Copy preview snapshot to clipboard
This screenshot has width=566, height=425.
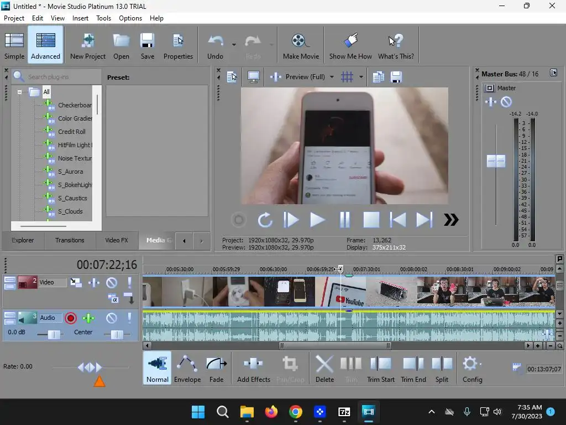pyautogui.click(x=378, y=77)
